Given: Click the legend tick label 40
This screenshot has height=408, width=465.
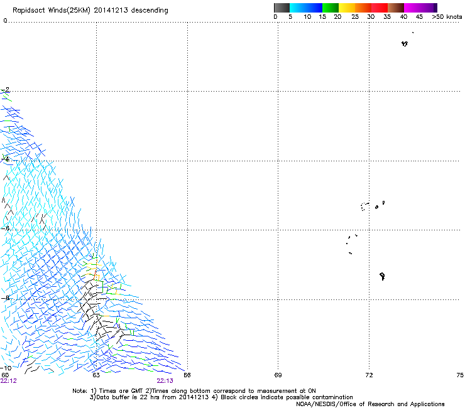Looking at the screenshot, I should [403, 17].
